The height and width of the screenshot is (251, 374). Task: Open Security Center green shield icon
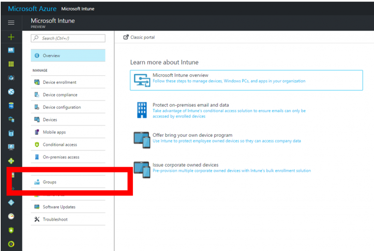click(x=11, y=230)
